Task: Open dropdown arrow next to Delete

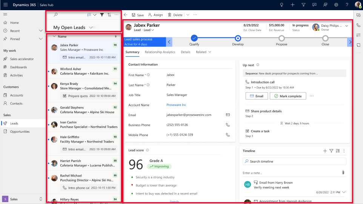Action: click(188, 15)
